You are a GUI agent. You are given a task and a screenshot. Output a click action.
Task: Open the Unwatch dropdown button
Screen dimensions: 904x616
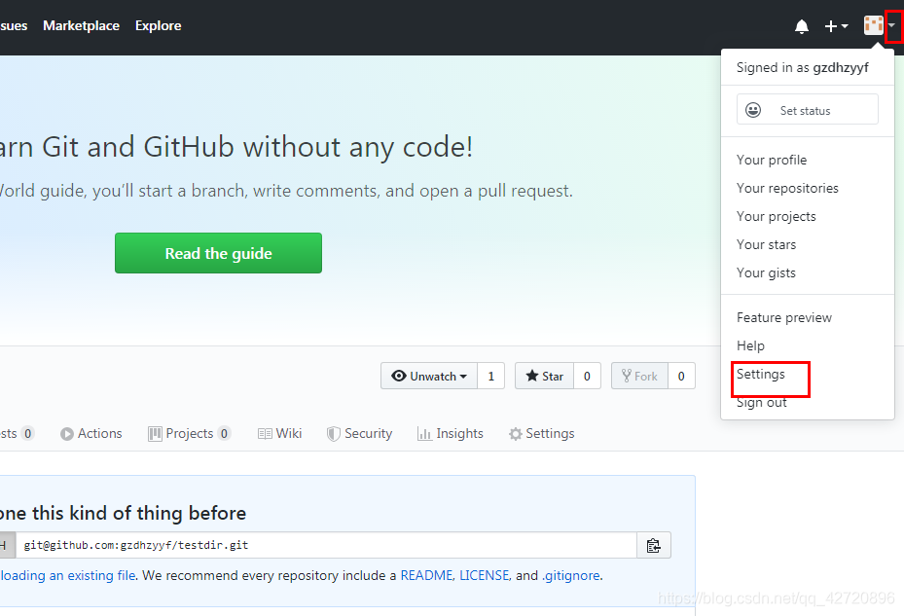429,376
